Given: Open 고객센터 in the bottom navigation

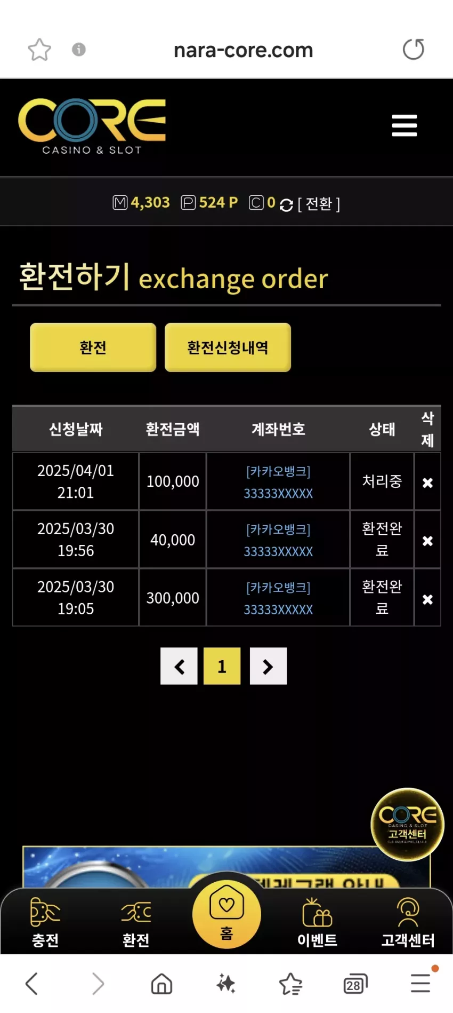Looking at the screenshot, I should 408,922.
